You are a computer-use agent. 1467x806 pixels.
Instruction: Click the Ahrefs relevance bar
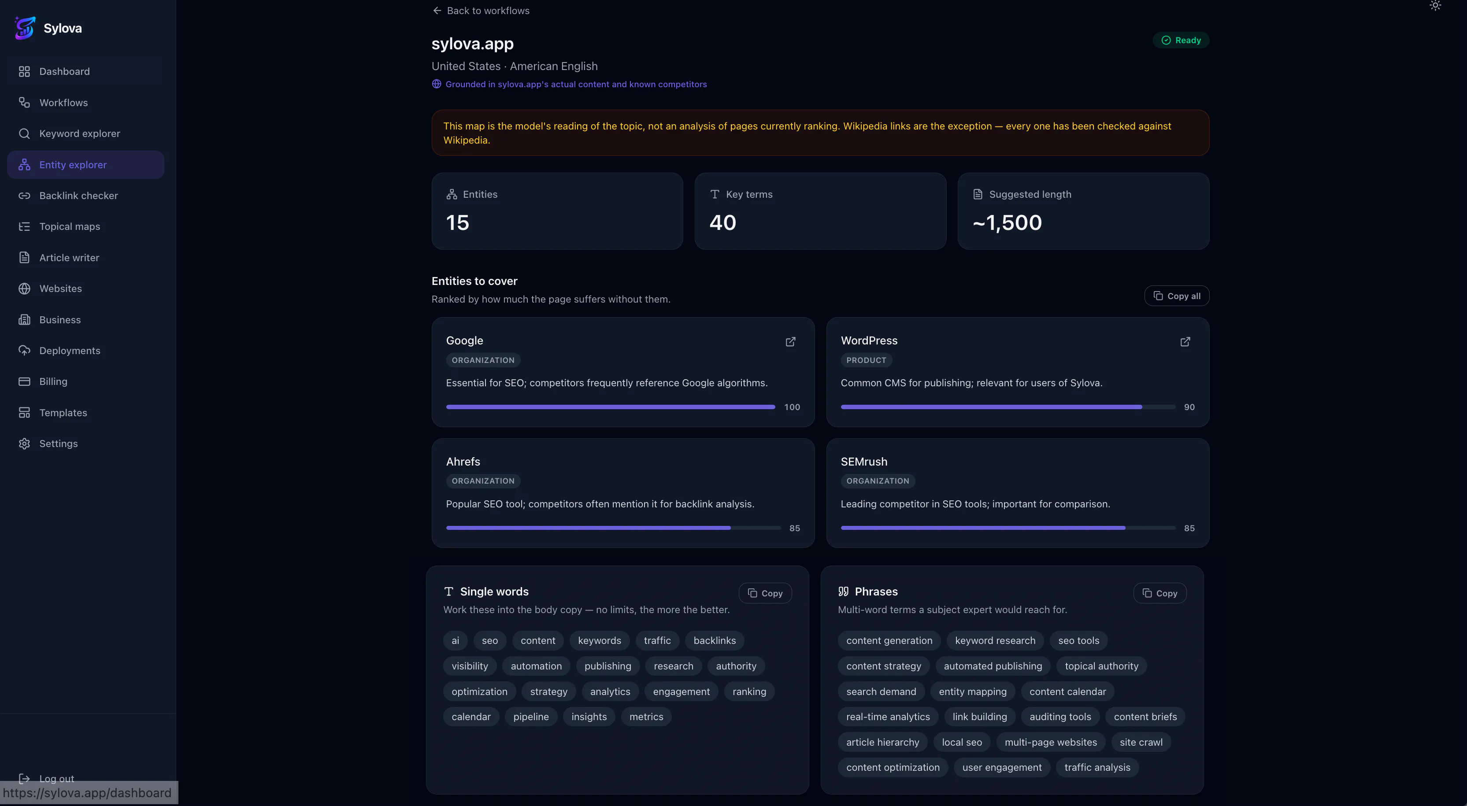tap(613, 528)
